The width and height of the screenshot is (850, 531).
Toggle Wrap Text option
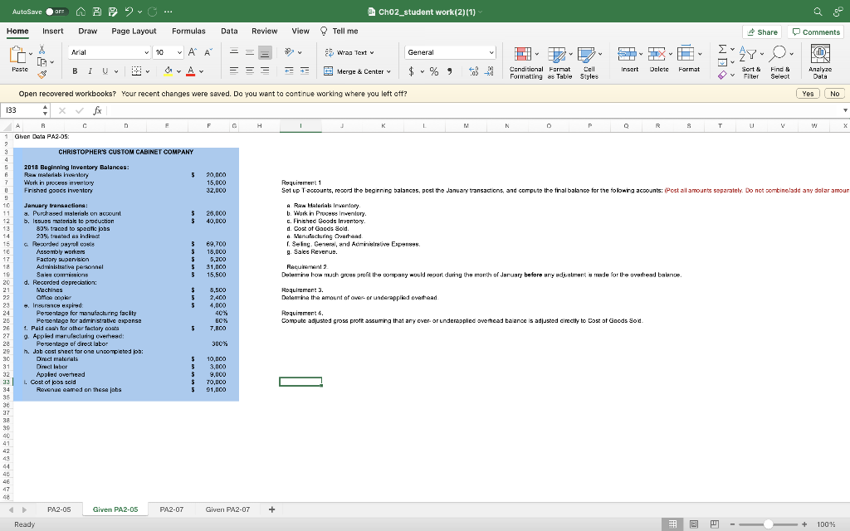pyautogui.click(x=349, y=52)
